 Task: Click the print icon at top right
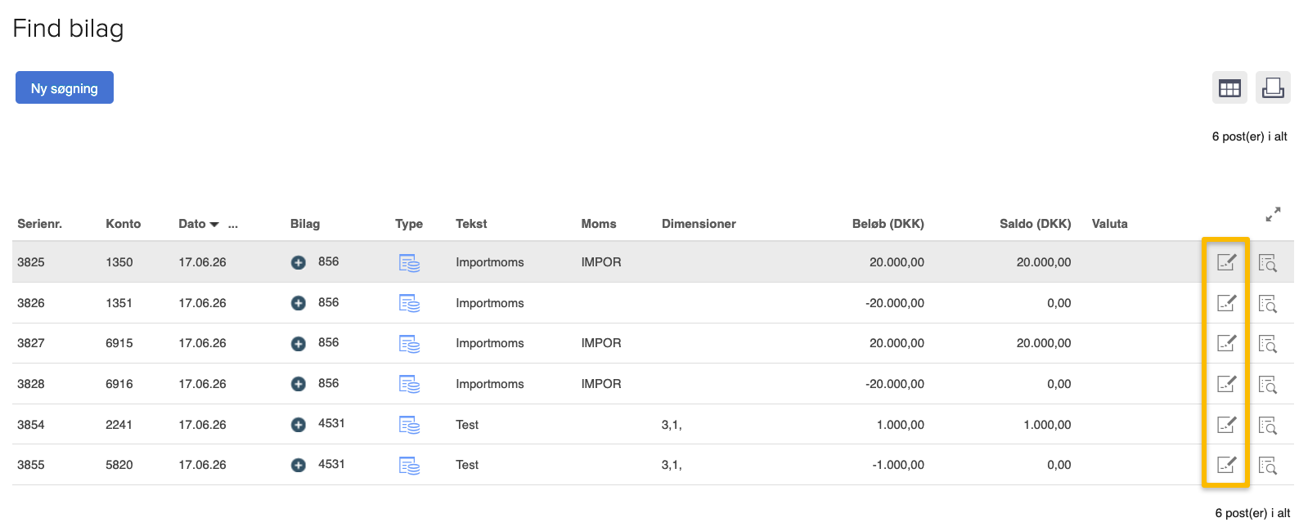(1272, 88)
